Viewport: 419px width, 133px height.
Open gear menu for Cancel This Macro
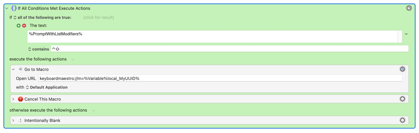(x=402, y=99)
